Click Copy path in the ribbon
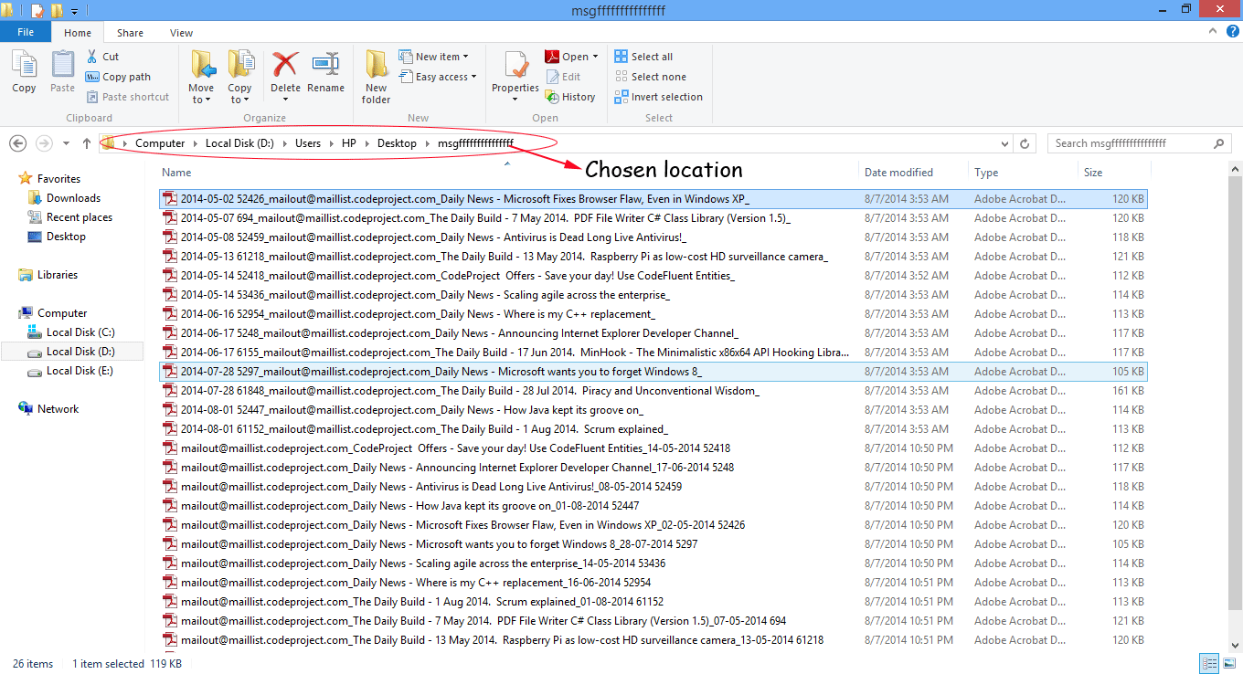The width and height of the screenshot is (1243, 674). click(x=118, y=77)
